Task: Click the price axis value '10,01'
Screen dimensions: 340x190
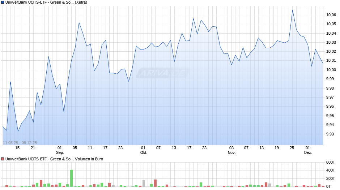Action: (331, 61)
